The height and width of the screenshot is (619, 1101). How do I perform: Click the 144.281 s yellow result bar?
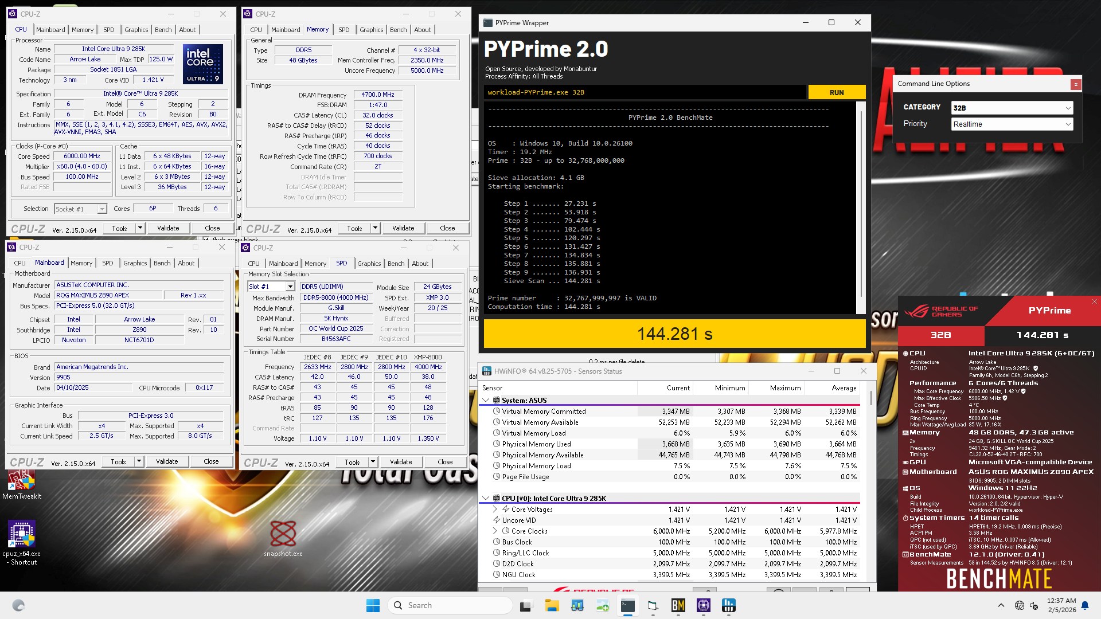click(x=674, y=334)
